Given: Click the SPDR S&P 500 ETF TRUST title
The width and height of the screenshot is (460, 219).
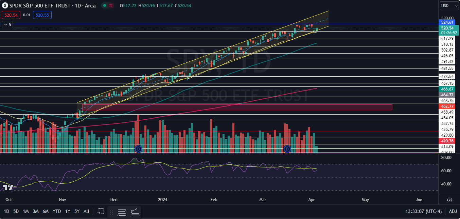Looking at the screenshot, I should pos(39,5).
